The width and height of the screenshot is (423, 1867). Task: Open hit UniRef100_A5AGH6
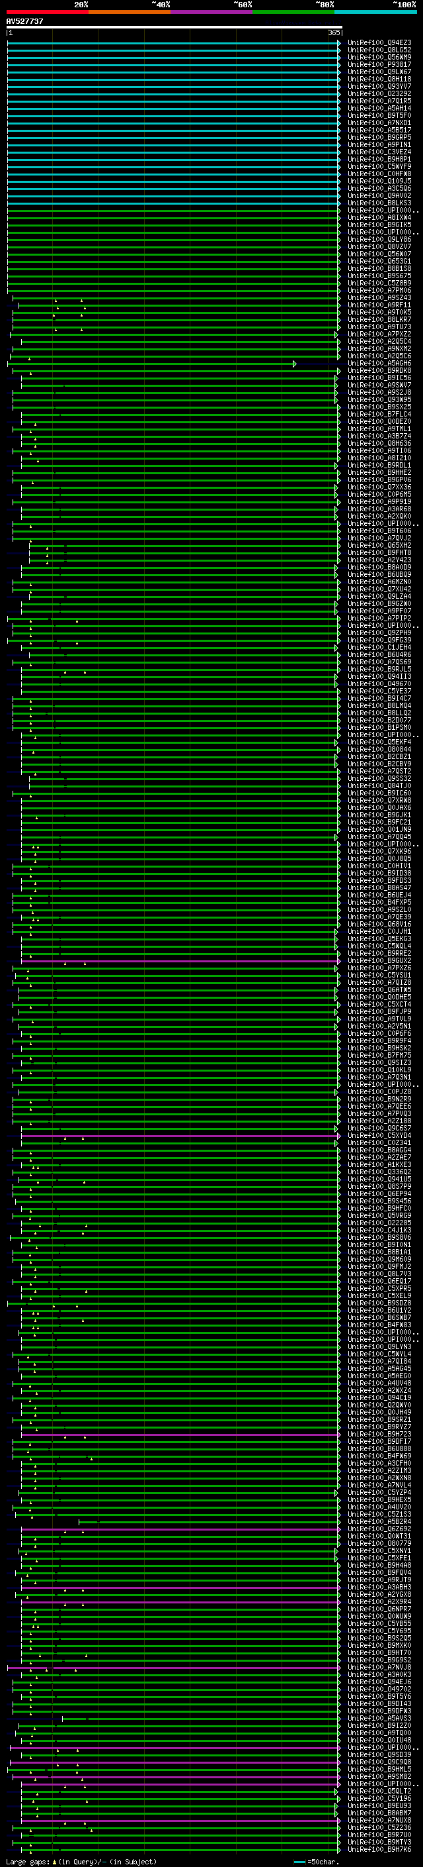pos(379,363)
